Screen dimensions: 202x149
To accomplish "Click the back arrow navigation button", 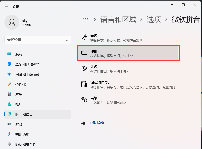I will (x=6, y=7).
